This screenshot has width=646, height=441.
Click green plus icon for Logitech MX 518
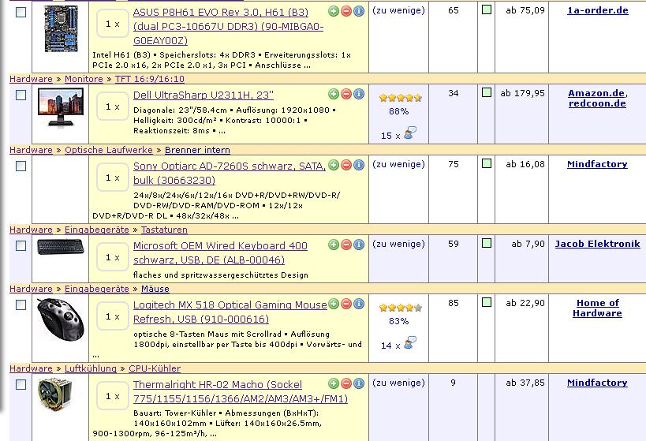coord(334,304)
